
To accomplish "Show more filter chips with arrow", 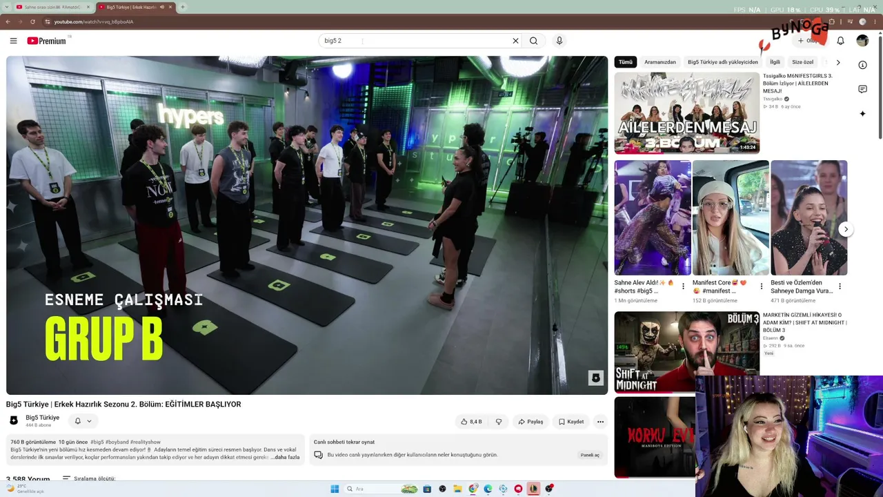I will (x=838, y=62).
